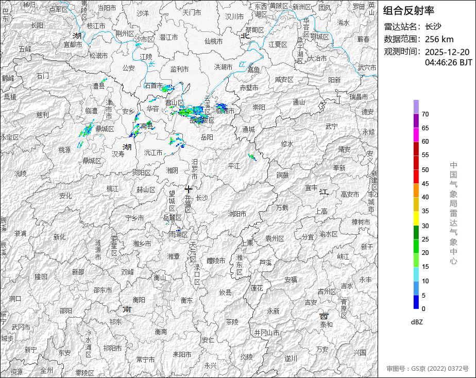Click the 浏阳市 label on the map
Screen dimensions: 476x378
pos(237,214)
